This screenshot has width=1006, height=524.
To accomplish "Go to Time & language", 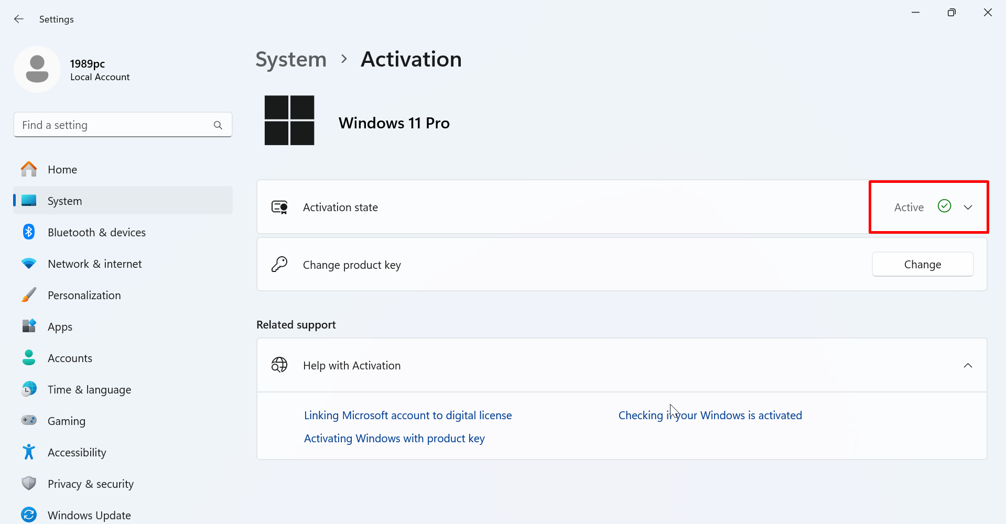I will click(x=123, y=389).
